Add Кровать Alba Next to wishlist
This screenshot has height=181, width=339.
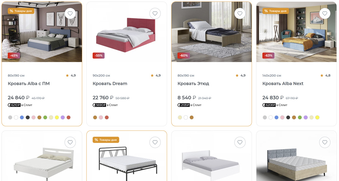tap(325, 14)
